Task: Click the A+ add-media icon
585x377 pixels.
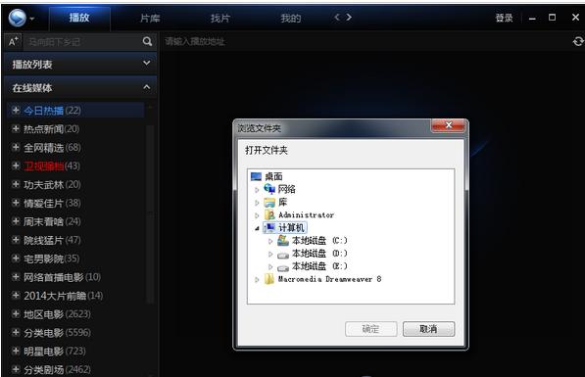Action: coord(14,41)
